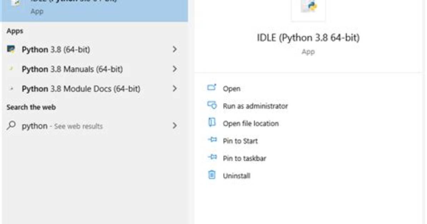
Task: Click the Run as administrator shield icon
Action: click(212, 105)
